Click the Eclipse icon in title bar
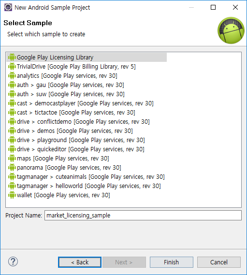The image size is (247, 275). point(8,7)
